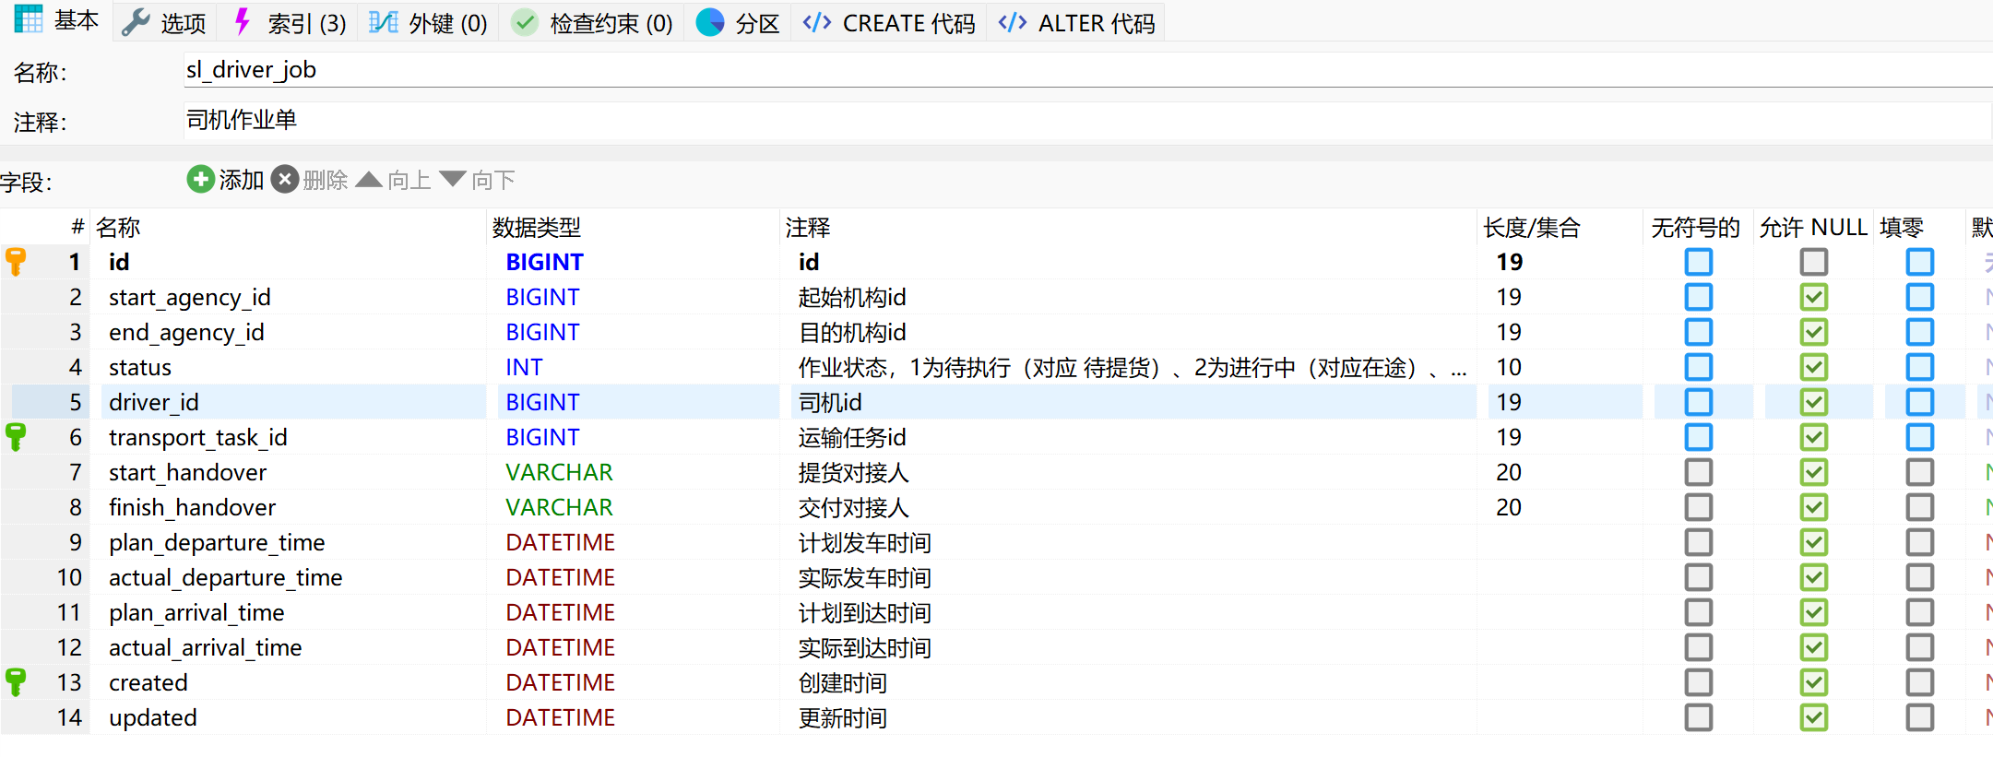Open data type dropdown for actual_arrival_time

[x=560, y=647]
